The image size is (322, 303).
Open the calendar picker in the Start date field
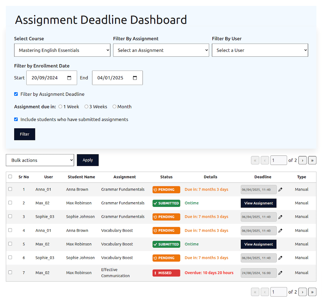tap(69, 78)
